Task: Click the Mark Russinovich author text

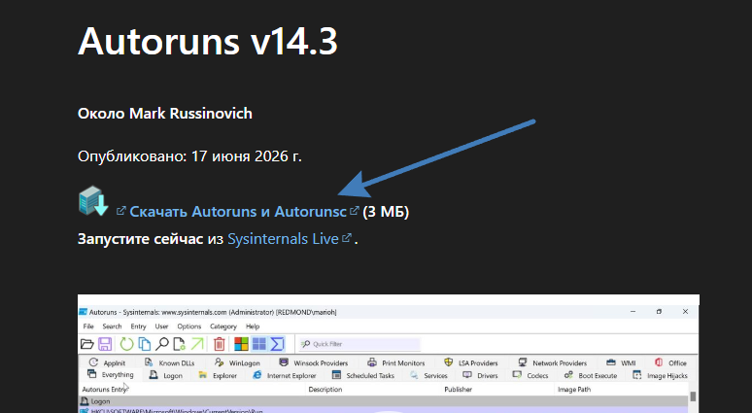Action: (x=190, y=114)
